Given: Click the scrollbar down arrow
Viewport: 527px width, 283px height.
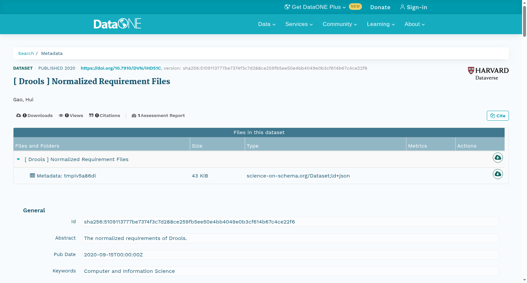Looking at the screenshot, I should [x=524, y=280].
